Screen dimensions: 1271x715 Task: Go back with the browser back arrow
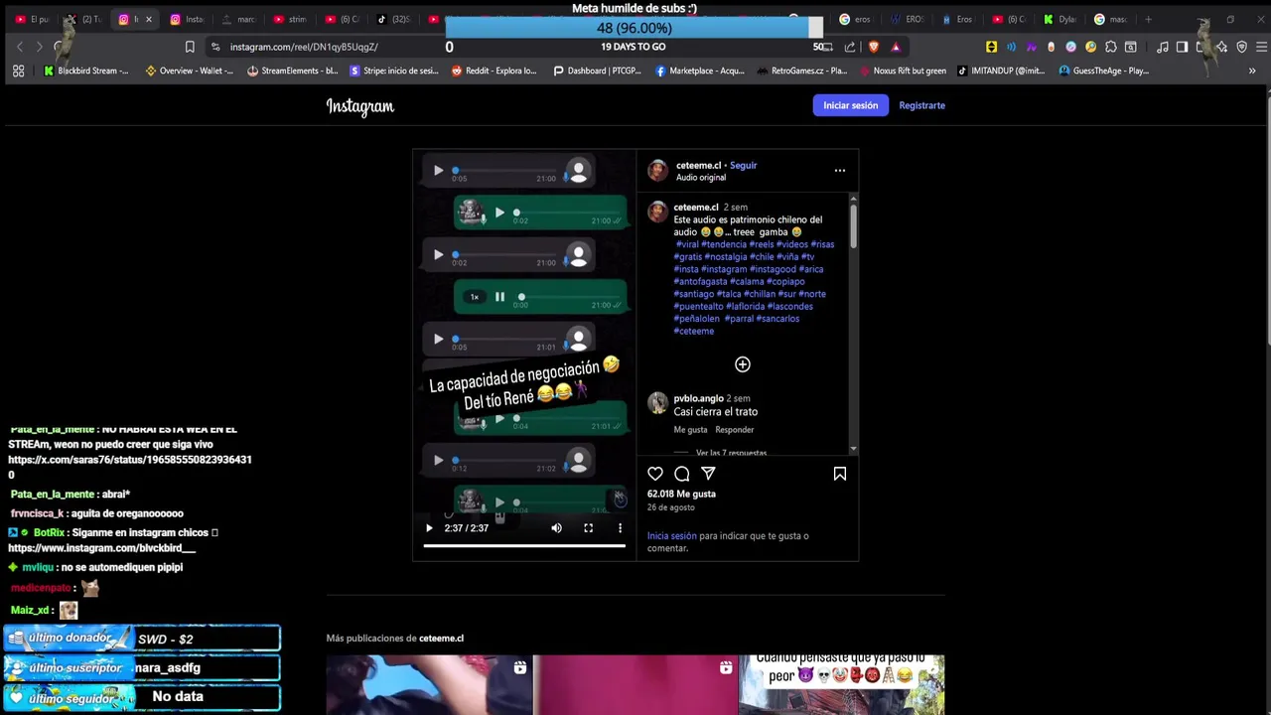tap(19, 47)
